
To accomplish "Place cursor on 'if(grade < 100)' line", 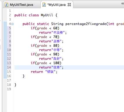I will (46, 63).
